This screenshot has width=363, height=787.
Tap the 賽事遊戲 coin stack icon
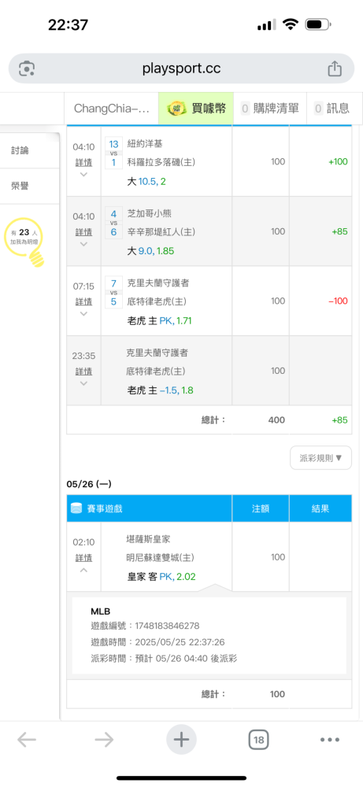76,508
